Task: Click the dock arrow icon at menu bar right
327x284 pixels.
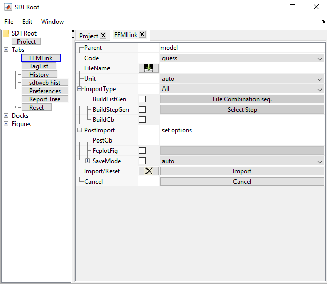Action: (323, 22)
